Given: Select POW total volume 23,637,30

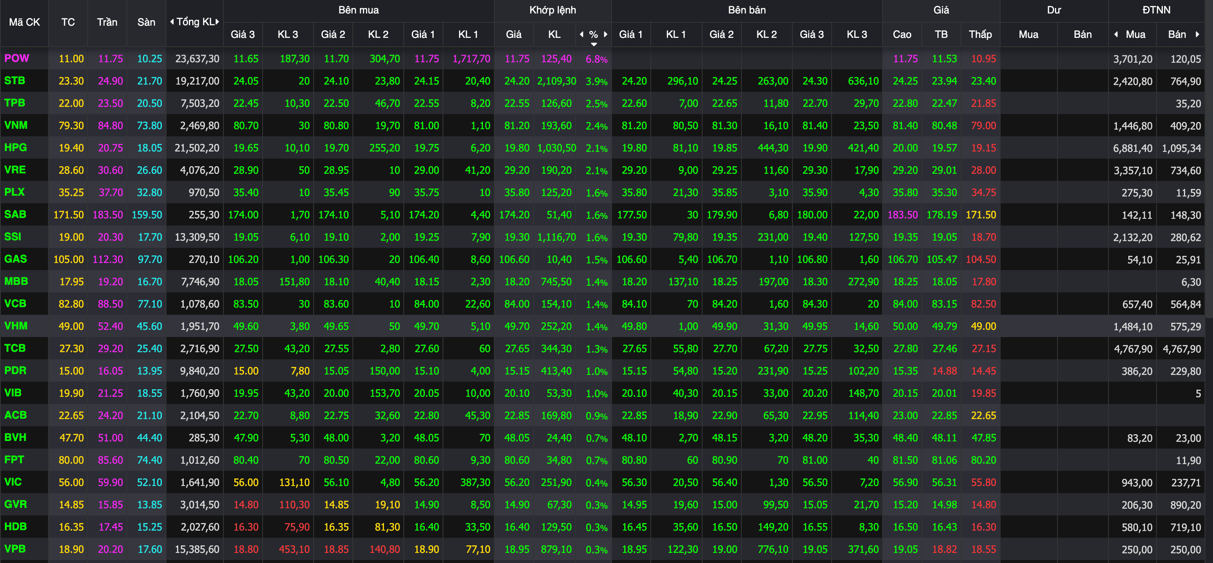Looking at the screenshot, I should click(197, 59).
